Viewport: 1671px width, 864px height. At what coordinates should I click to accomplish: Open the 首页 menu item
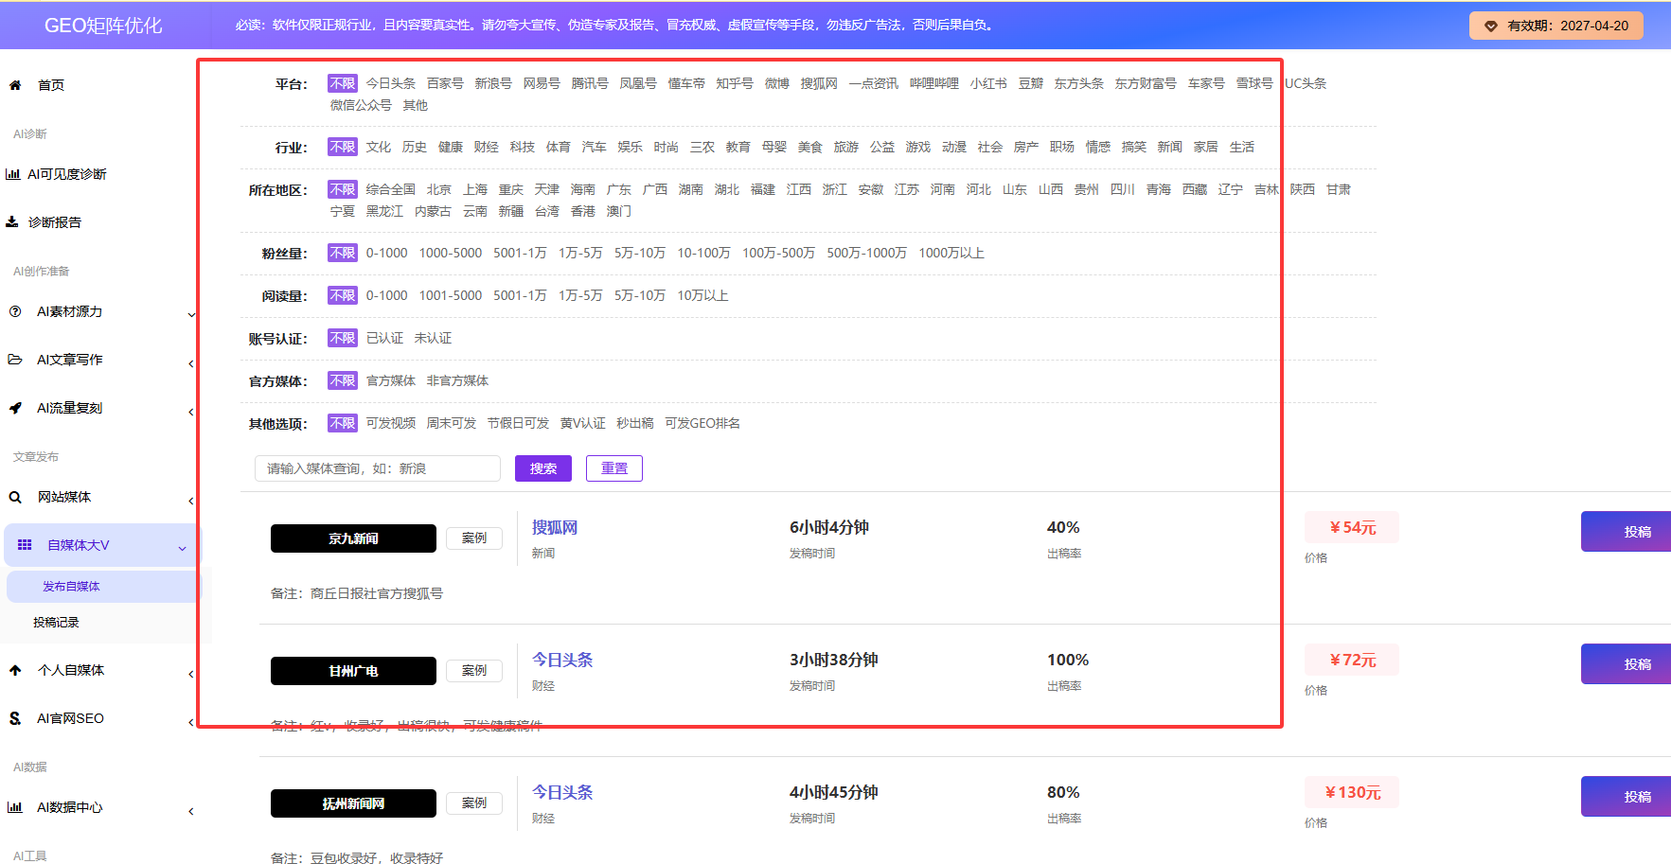click(x=51, y=85)
